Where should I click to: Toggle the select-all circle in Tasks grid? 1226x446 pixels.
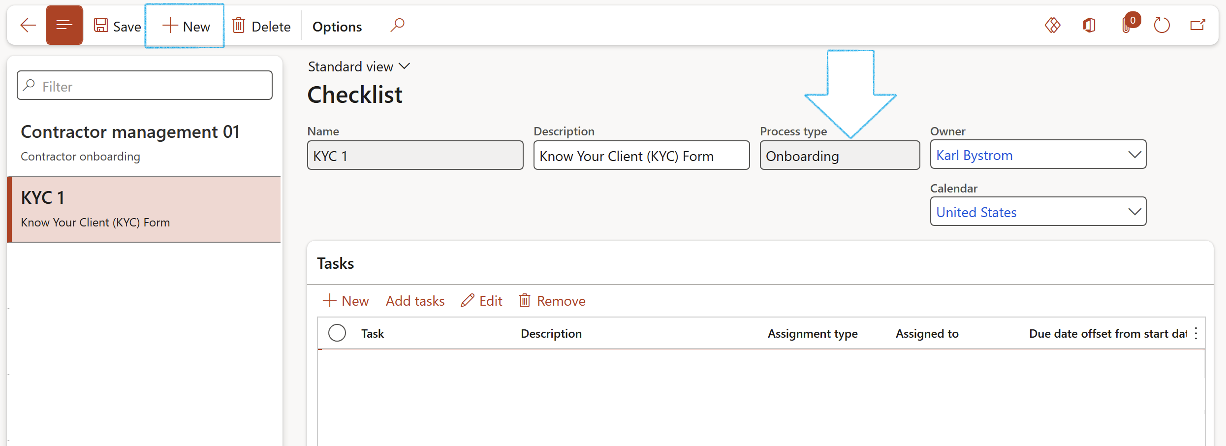click(337, 333)
